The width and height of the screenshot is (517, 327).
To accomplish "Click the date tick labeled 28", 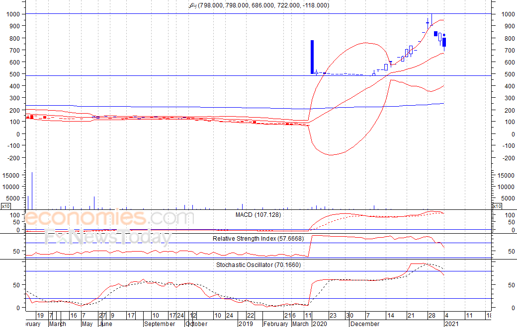I will pos(432,316).
